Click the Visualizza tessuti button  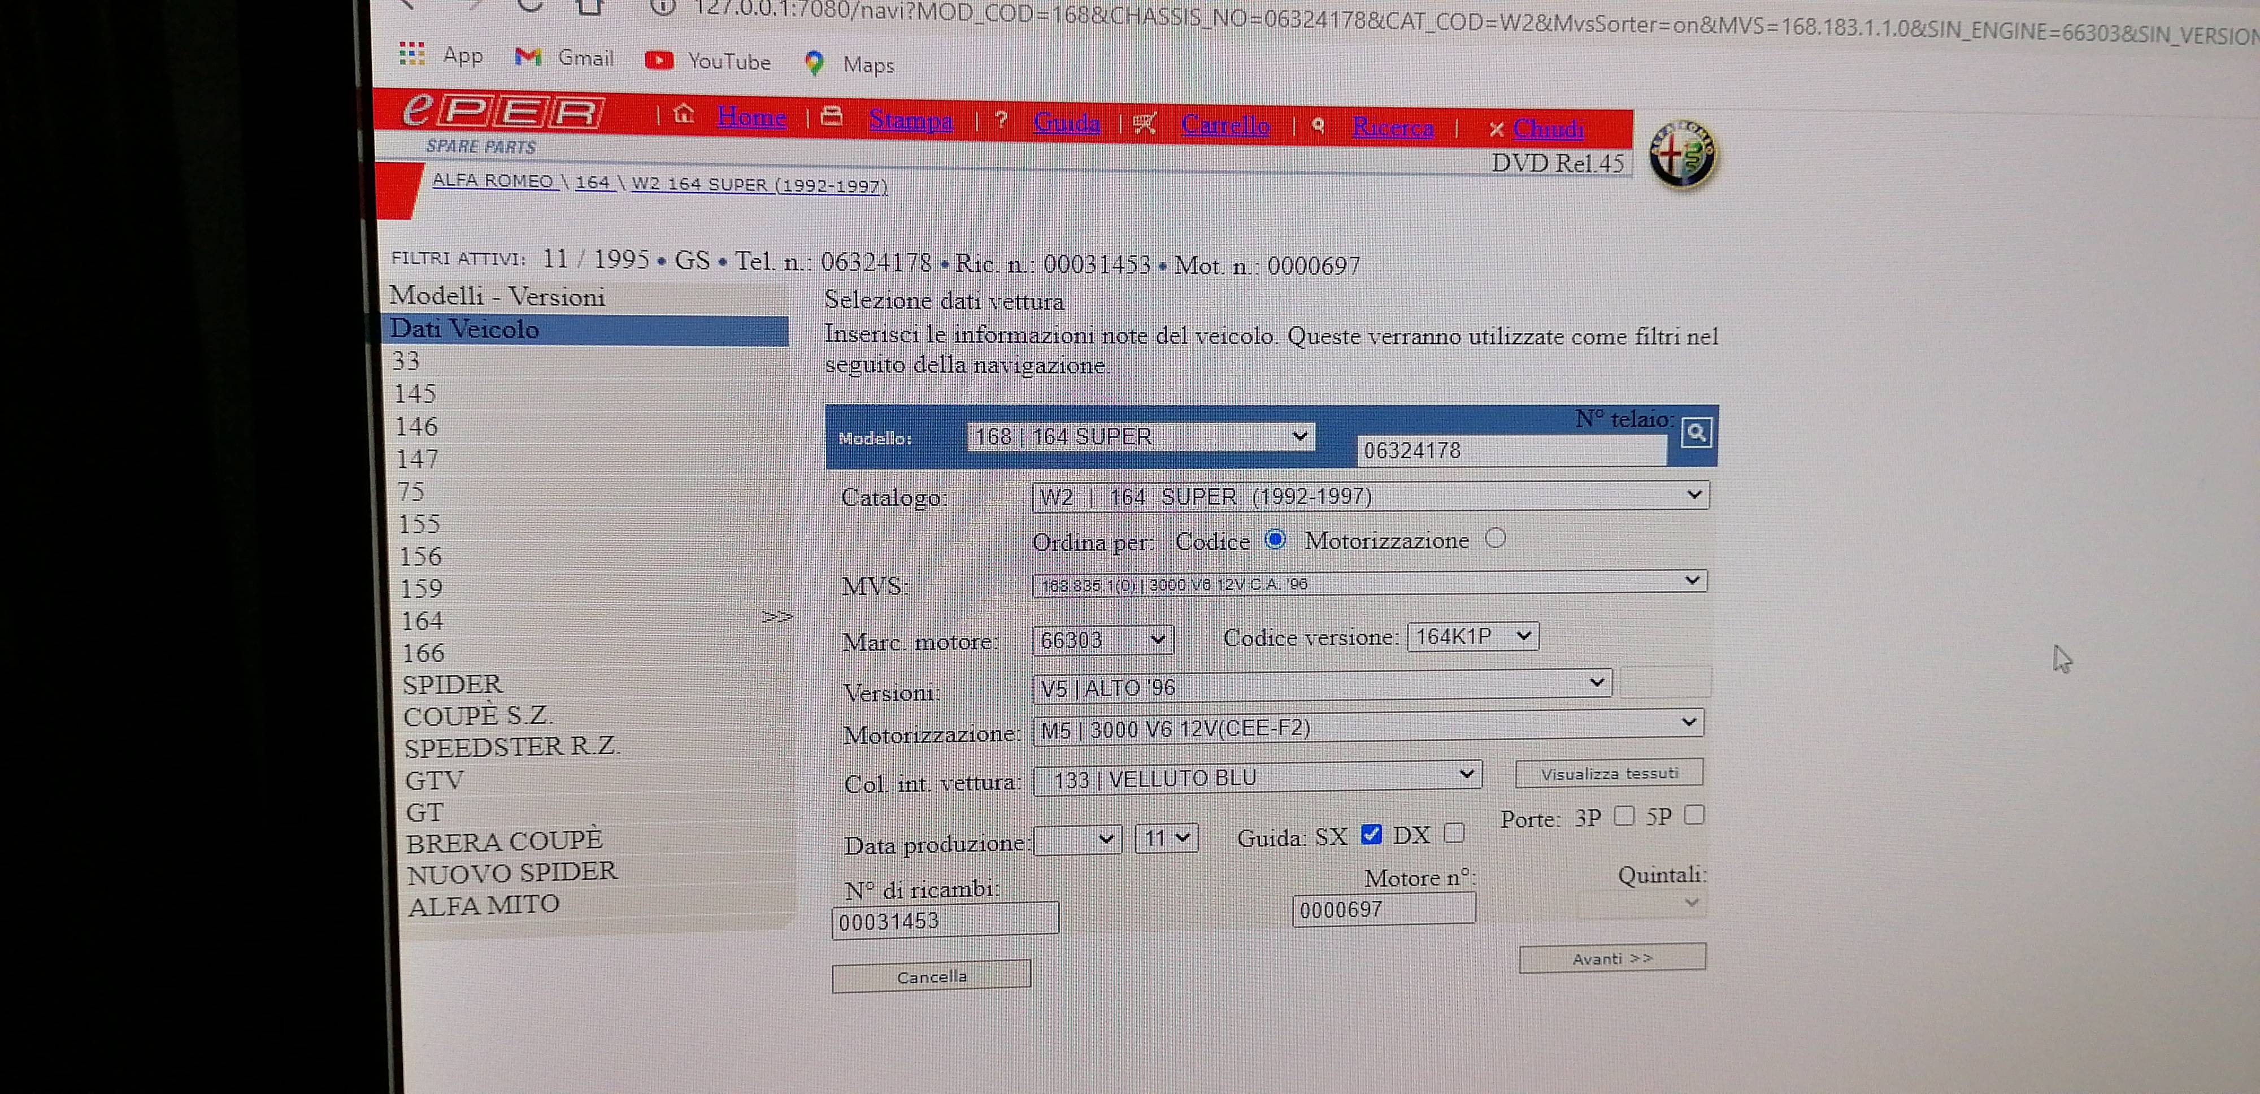(x=1609, y=773)
